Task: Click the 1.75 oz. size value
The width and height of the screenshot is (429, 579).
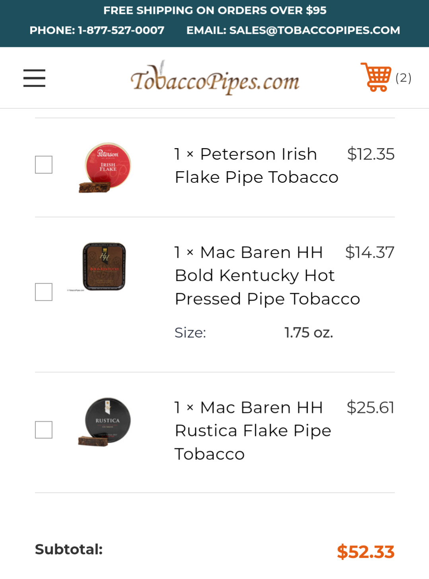Action: 309,333
